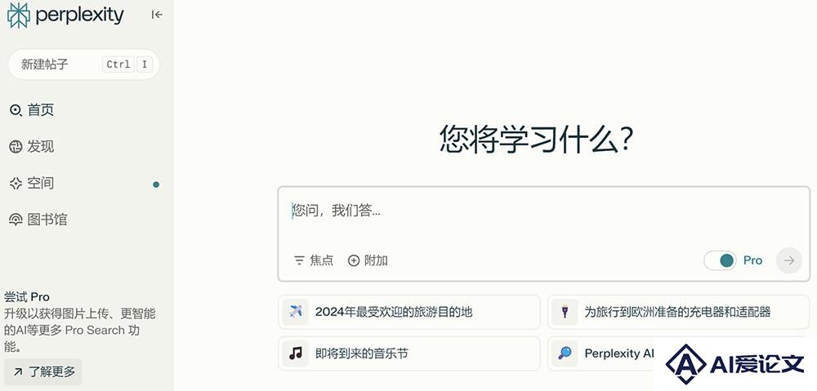Click the music note icon
Screen dimensions: 817x391
click(296, 353)
